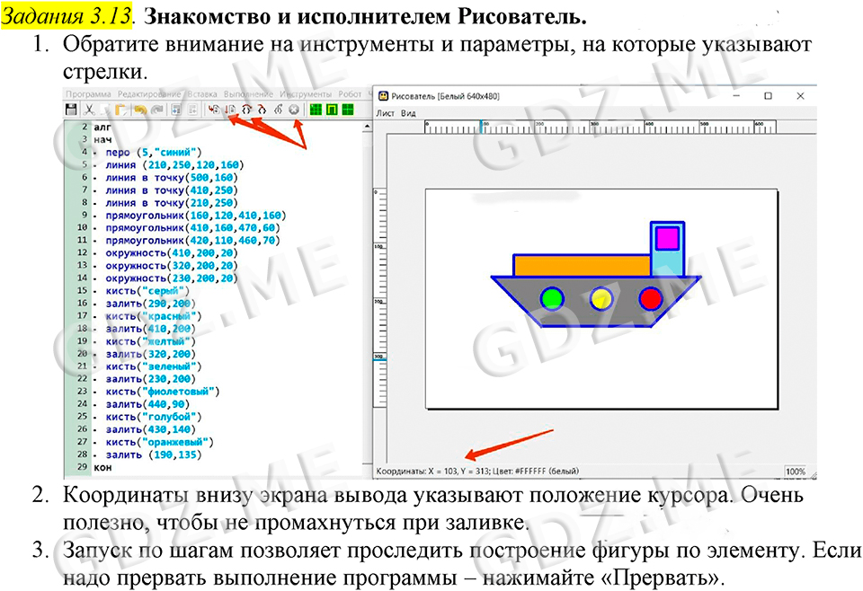Click the red porthole circle on the ship
This screenshot has width=863, height=591.
tap(650, 298)
